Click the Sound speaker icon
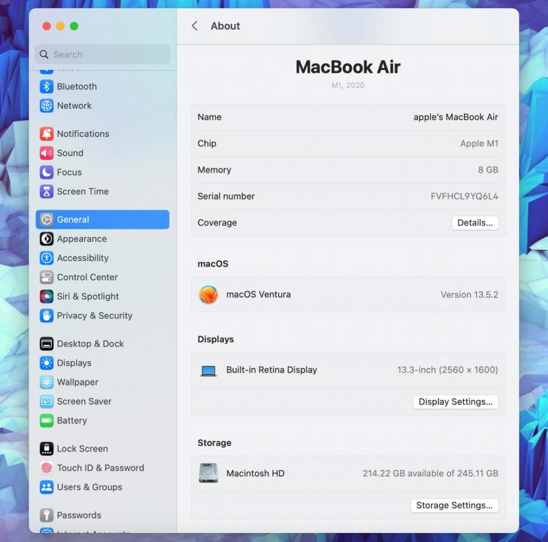The height and width of the screenshot is (542, 548). pos(47,153)
